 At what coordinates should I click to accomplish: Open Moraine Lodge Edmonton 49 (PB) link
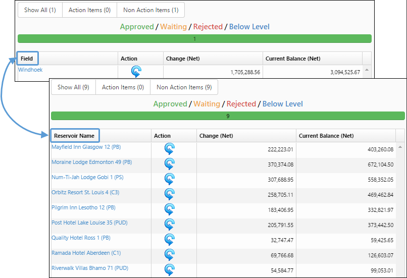click(91, 162)
